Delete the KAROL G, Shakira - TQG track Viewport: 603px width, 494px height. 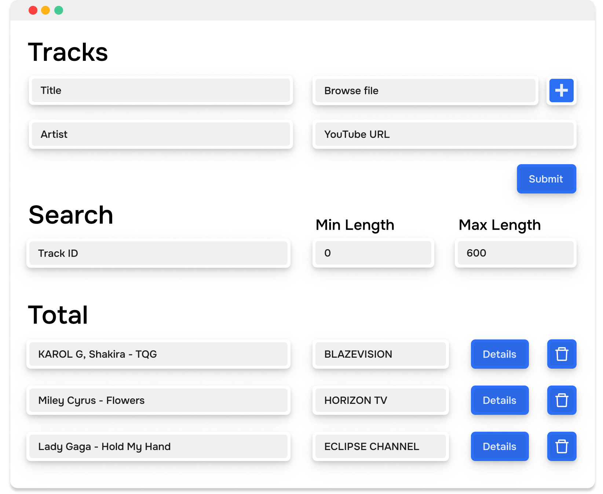(x=562, y=354)
